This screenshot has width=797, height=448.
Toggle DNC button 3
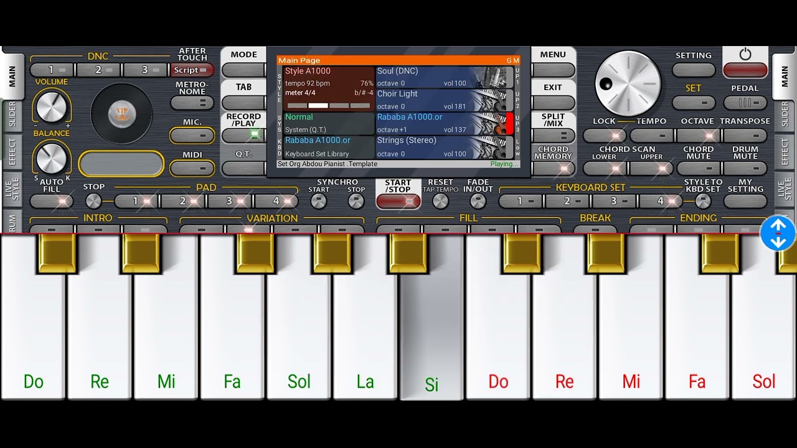point(145,70)
